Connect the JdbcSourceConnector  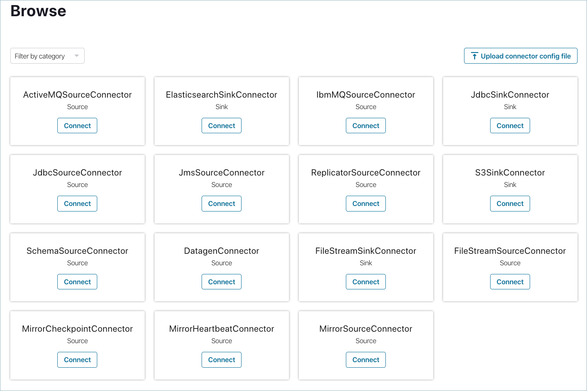pyautogui.click(x=77, y=204)
